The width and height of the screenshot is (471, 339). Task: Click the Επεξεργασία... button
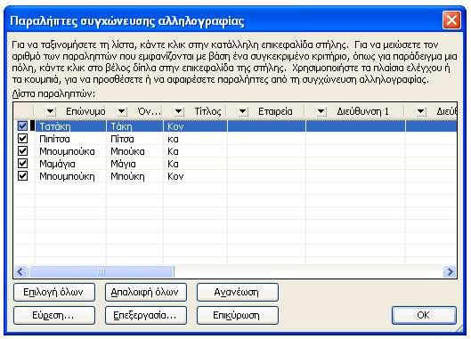pyautogui.click(x=146, y=315)
